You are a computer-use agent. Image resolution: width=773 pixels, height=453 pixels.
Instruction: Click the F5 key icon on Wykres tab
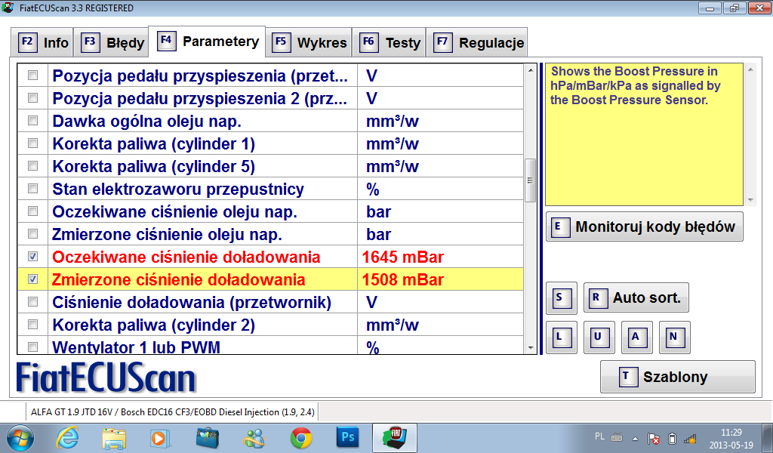pos(281,42)
